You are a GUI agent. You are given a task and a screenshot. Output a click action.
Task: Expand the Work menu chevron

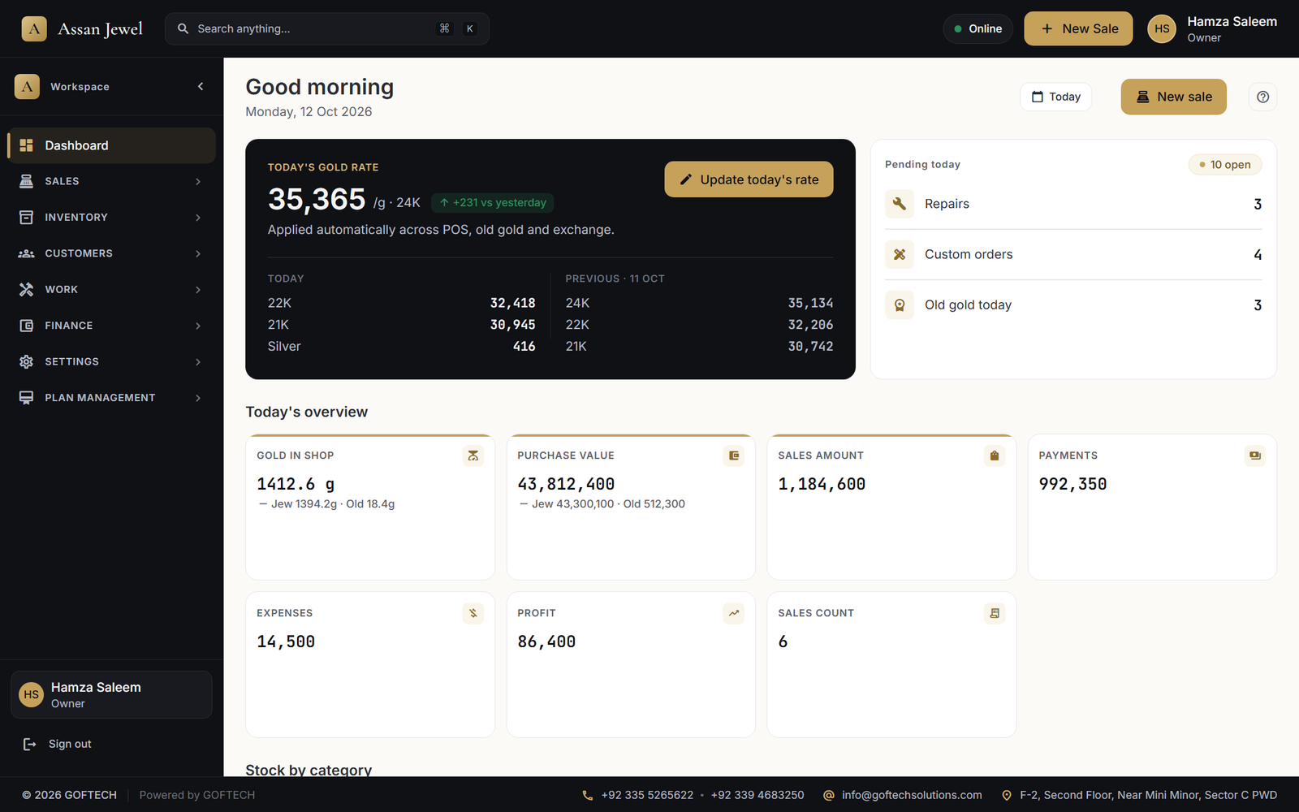pos(198,289)
